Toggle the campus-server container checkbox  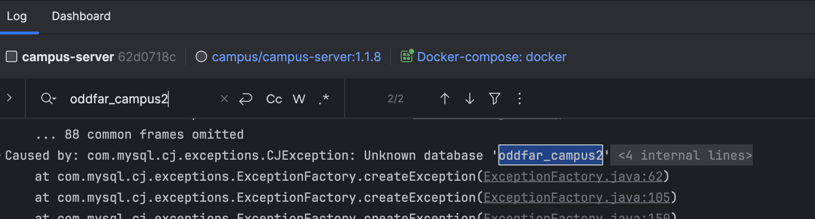coord(12,57)
